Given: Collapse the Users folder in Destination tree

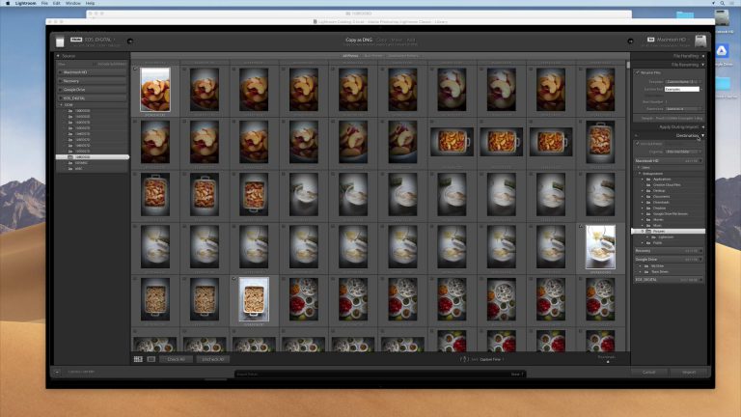Looking at the screenshot, I should pyautogui.click(x=639, y=167).
